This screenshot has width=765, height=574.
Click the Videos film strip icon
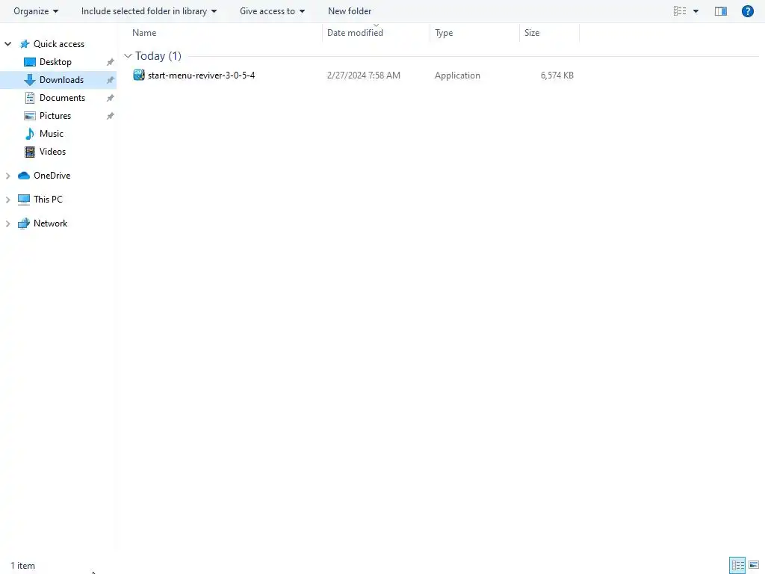coord(30,152)
